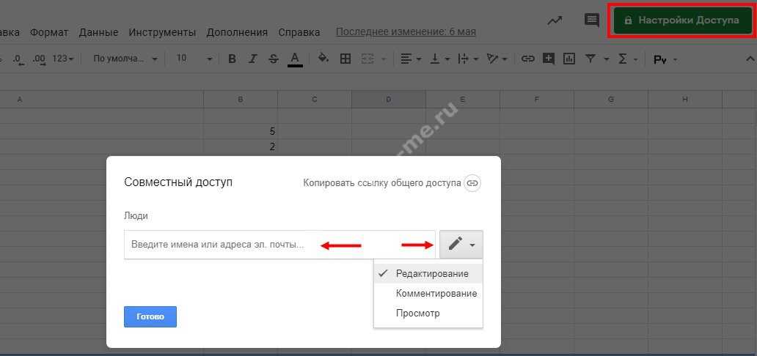Open the cell borders tool
Screen dimensions: 757x356
(345, 59)
